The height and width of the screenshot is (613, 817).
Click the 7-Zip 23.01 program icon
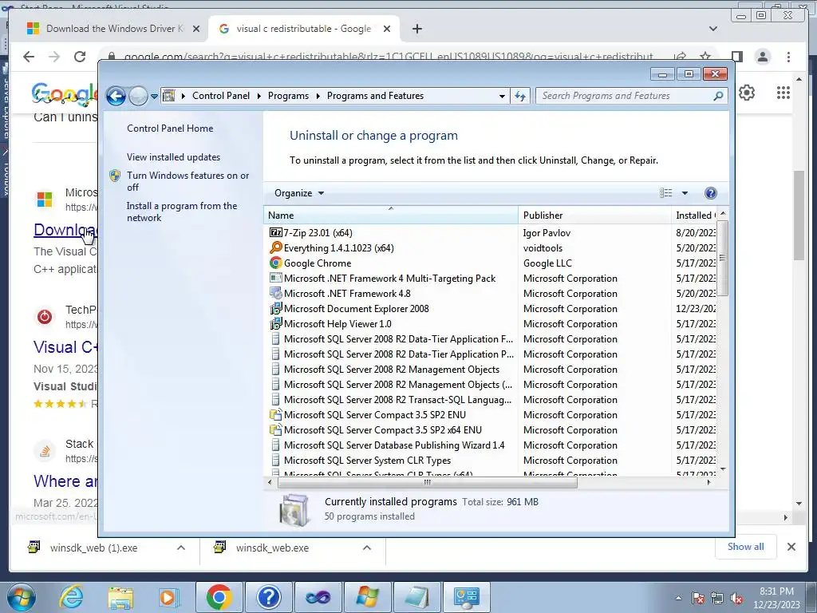[x=275, y=232]
